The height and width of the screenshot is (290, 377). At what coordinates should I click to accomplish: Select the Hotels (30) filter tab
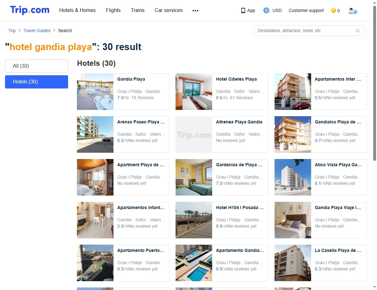[37, 82]
